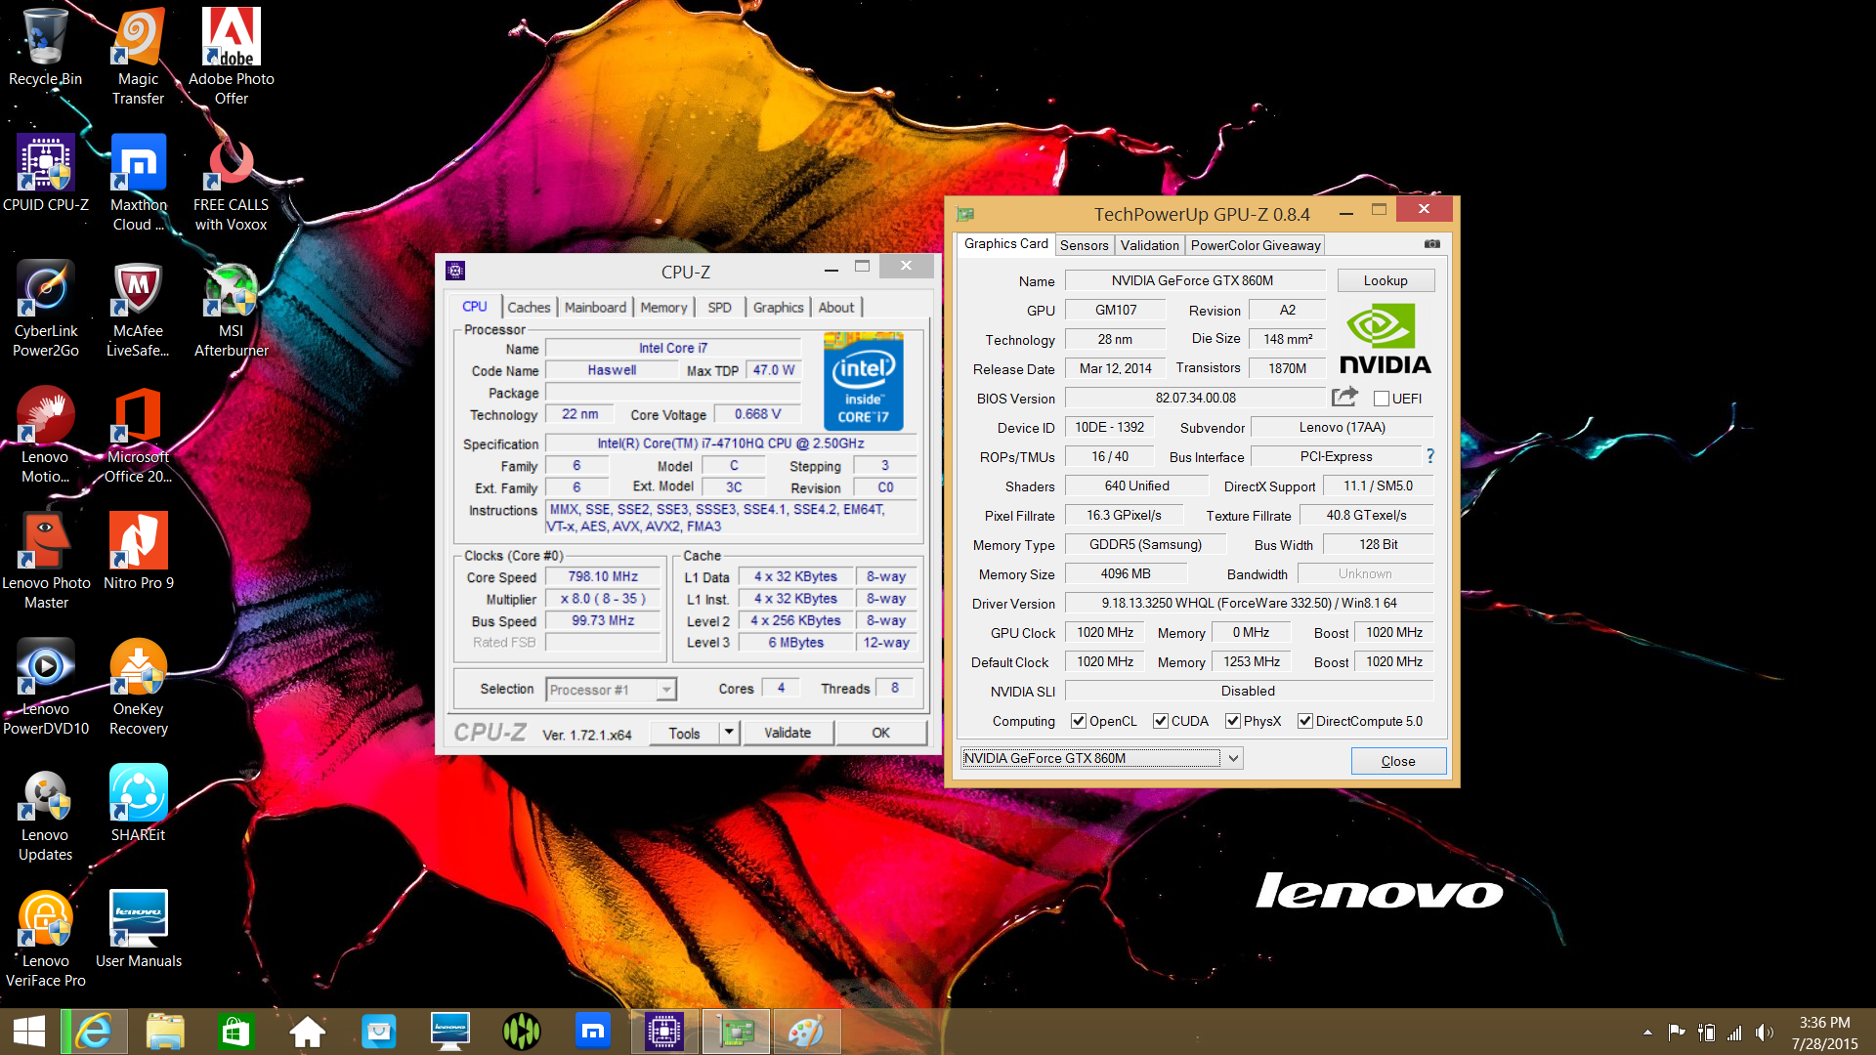This screenshot has height=1055, width=1876.
Task: Open Lenovo VeriFace Pro shortcut
Action: (46, 939)
